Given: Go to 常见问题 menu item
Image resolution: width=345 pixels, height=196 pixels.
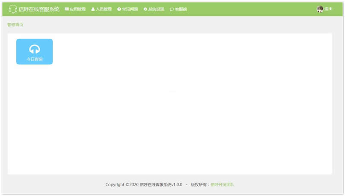Looking at the screenshot, I should [x=130, y=9].
